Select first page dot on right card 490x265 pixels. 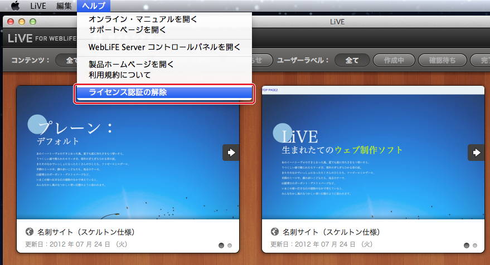pos(467,246)
